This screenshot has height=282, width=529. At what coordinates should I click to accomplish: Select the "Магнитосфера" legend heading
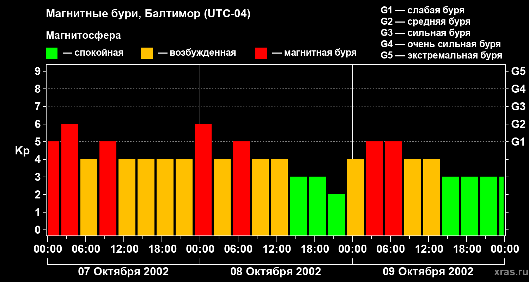click(83, 36)
